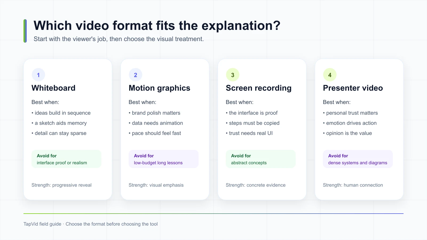
Task: Click the slide title about video format
Action: coord(157,26)
